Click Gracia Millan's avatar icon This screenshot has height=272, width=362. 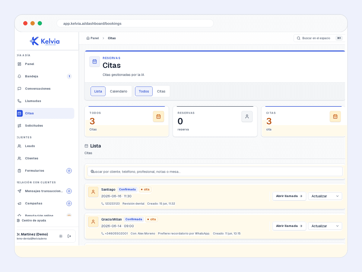(x=93, y=222)
